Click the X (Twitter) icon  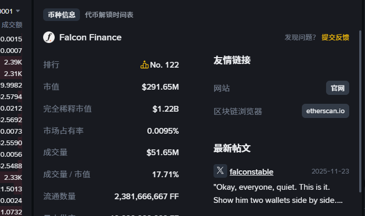tap(220, 171)
